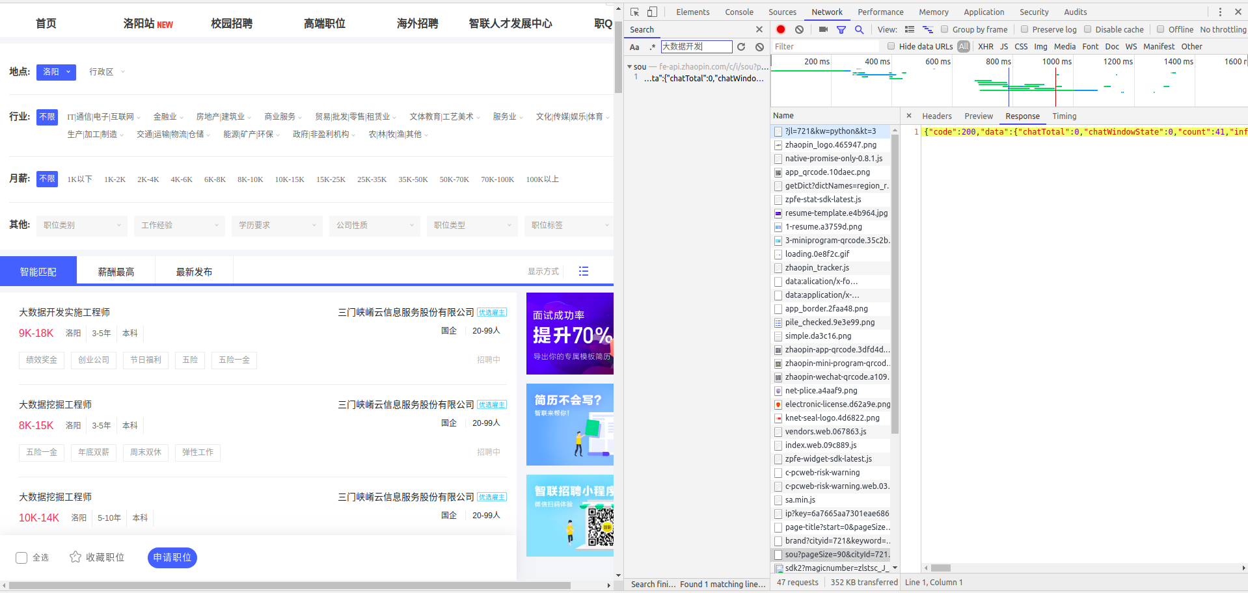Click the network Filter input field

point(825,46)
